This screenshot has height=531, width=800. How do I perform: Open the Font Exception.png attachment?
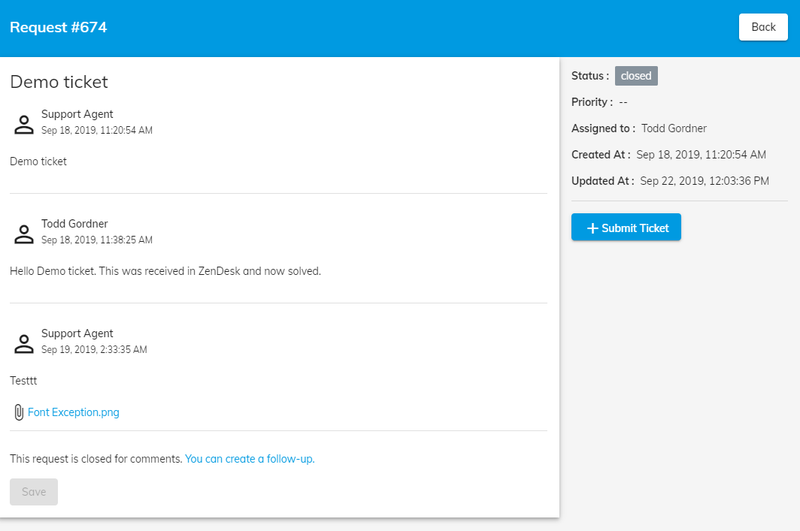74,412
